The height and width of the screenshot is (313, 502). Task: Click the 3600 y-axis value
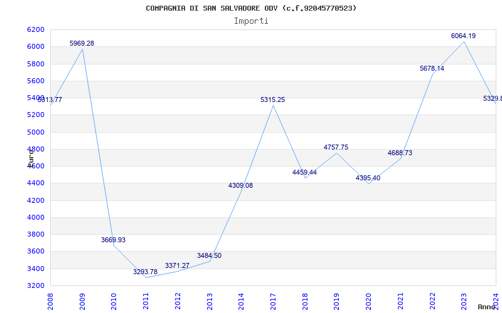(x=36, y=251)
